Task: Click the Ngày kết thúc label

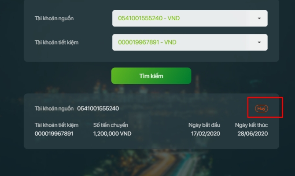Action: tap(251, 125)
